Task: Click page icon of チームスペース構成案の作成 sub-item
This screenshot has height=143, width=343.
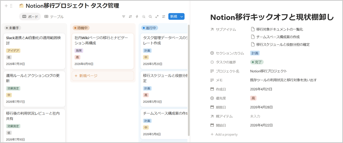Action: point(253,37)
